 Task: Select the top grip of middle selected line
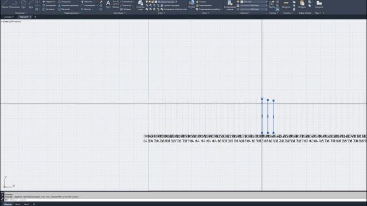[268, 100]
